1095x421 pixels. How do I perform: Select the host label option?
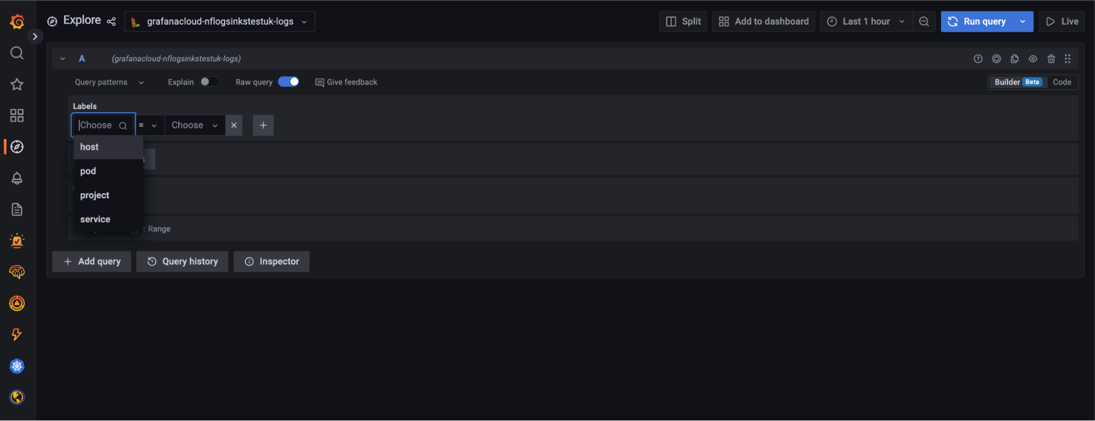[x=108, y=147]
